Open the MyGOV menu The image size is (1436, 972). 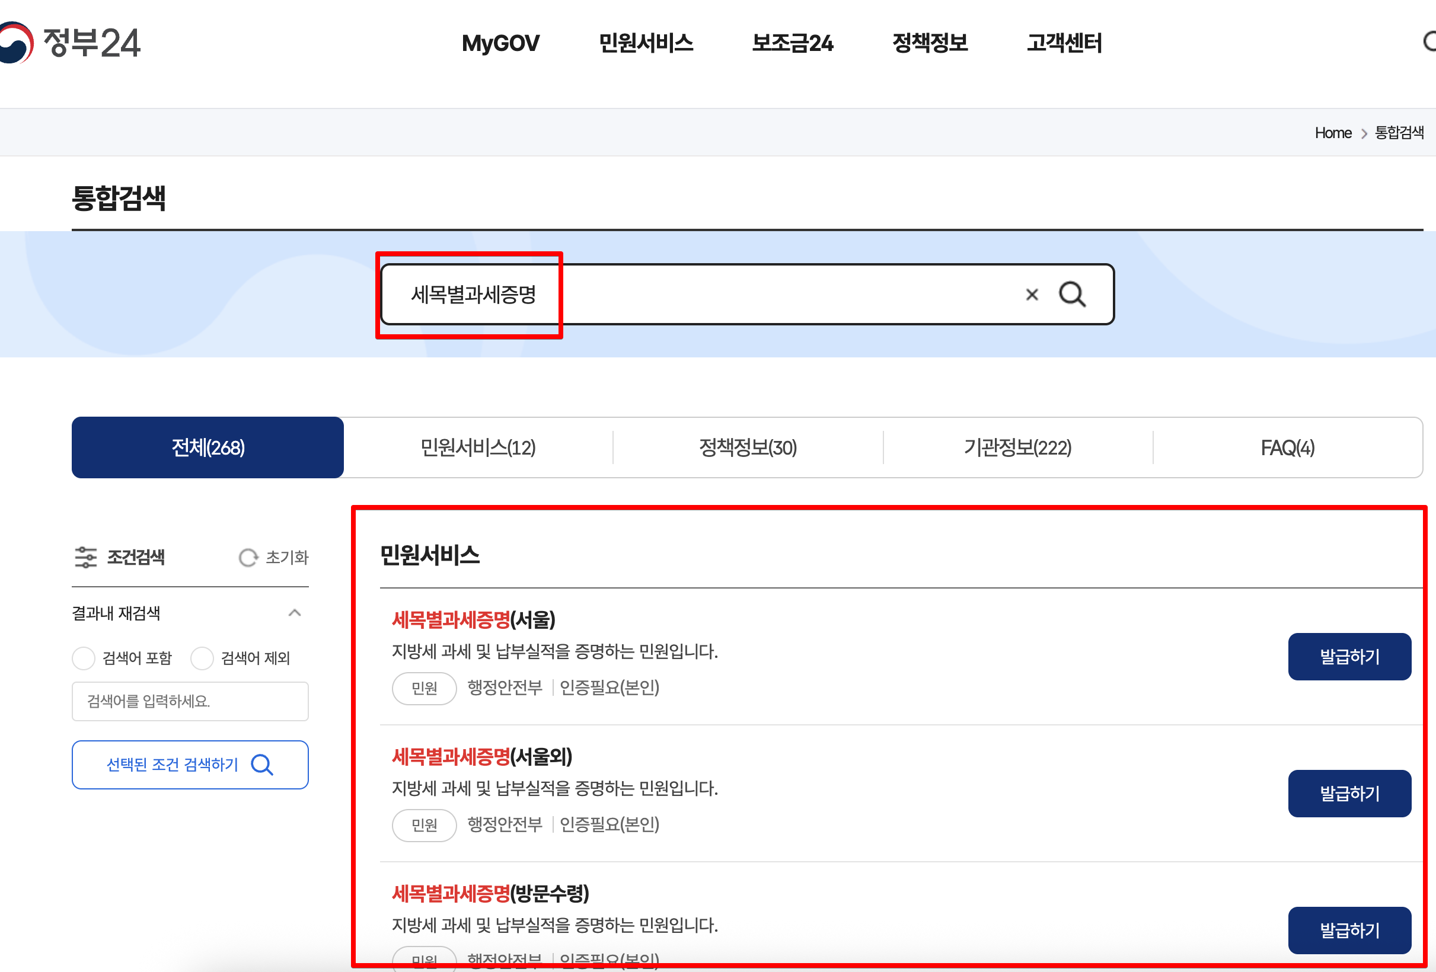click(x=501, y=43)
